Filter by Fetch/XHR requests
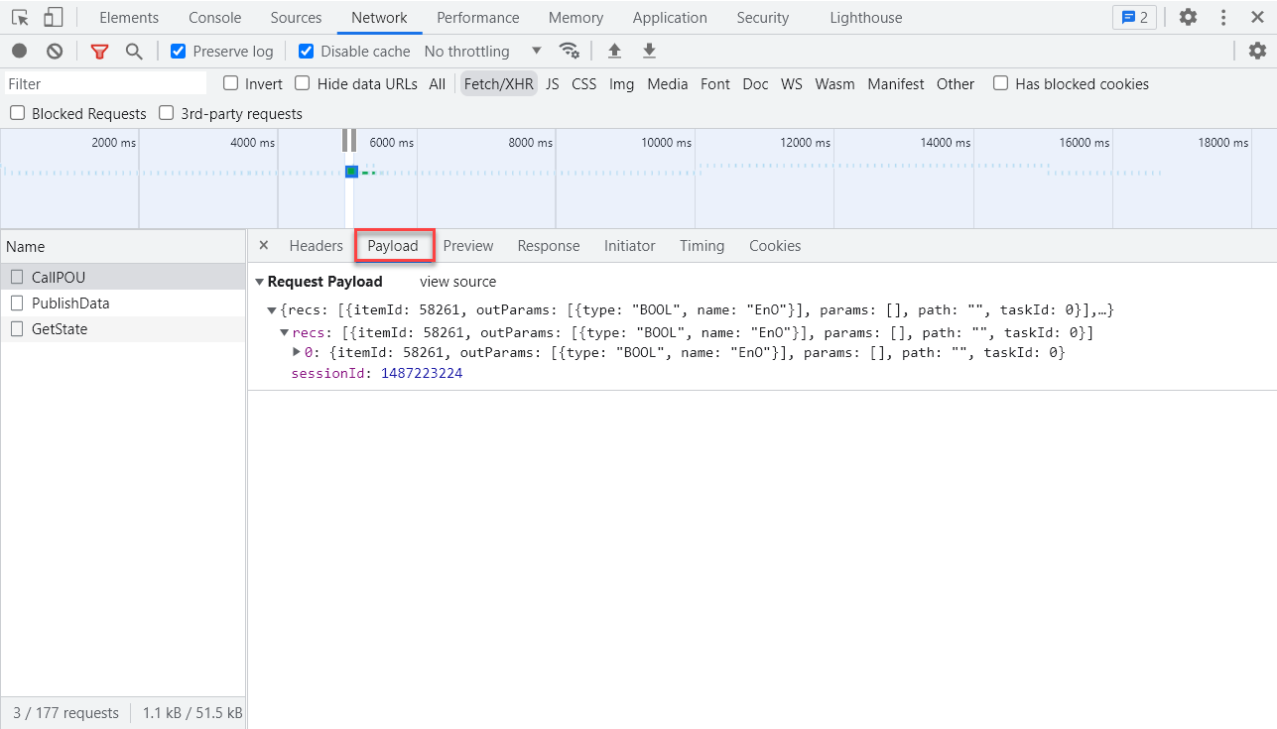 (499, 84)
